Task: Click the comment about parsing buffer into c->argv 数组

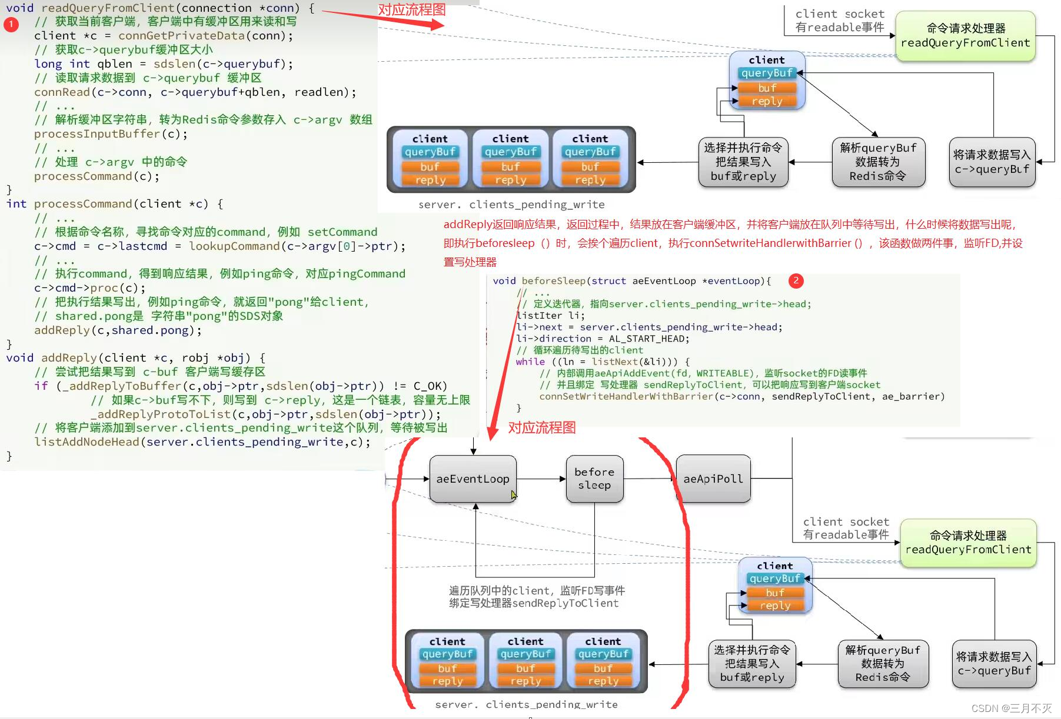Action: (203, 119)
